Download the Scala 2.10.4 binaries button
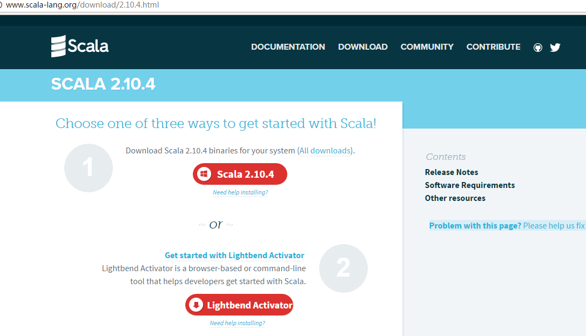This screenshot has height=336, width=586. click(x=240, y=174)
